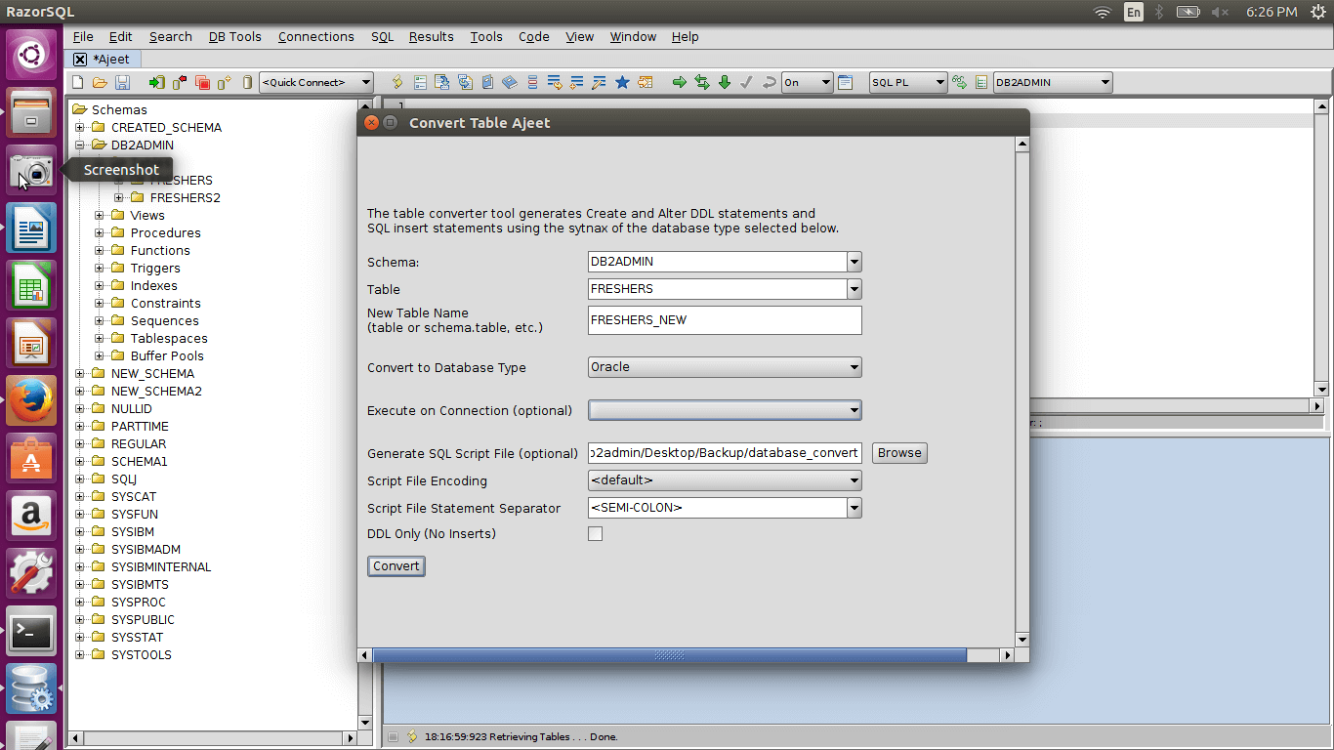
Task: Click the green right-arrow execute icon
Action: pos(680,83)
